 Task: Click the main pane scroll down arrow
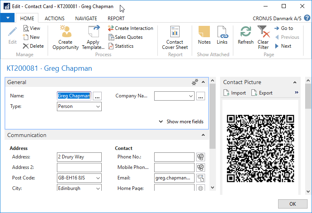coord(213,188)
